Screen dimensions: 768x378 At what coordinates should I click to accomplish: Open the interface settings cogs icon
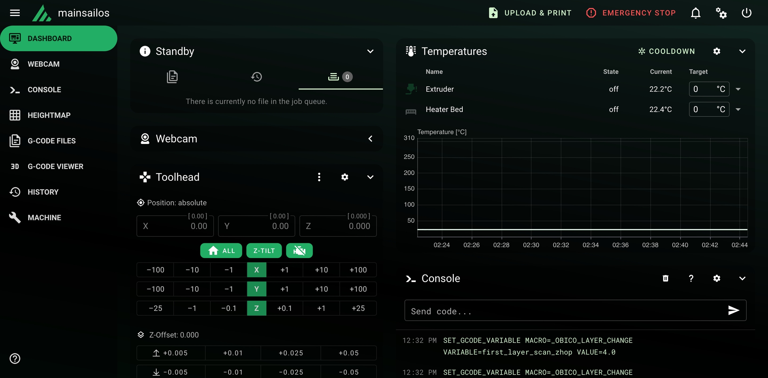click(x=721, y=13)
